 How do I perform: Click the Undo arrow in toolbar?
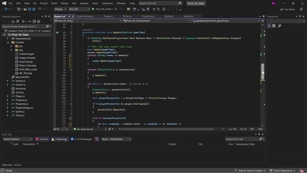click(x=40, y=9)
